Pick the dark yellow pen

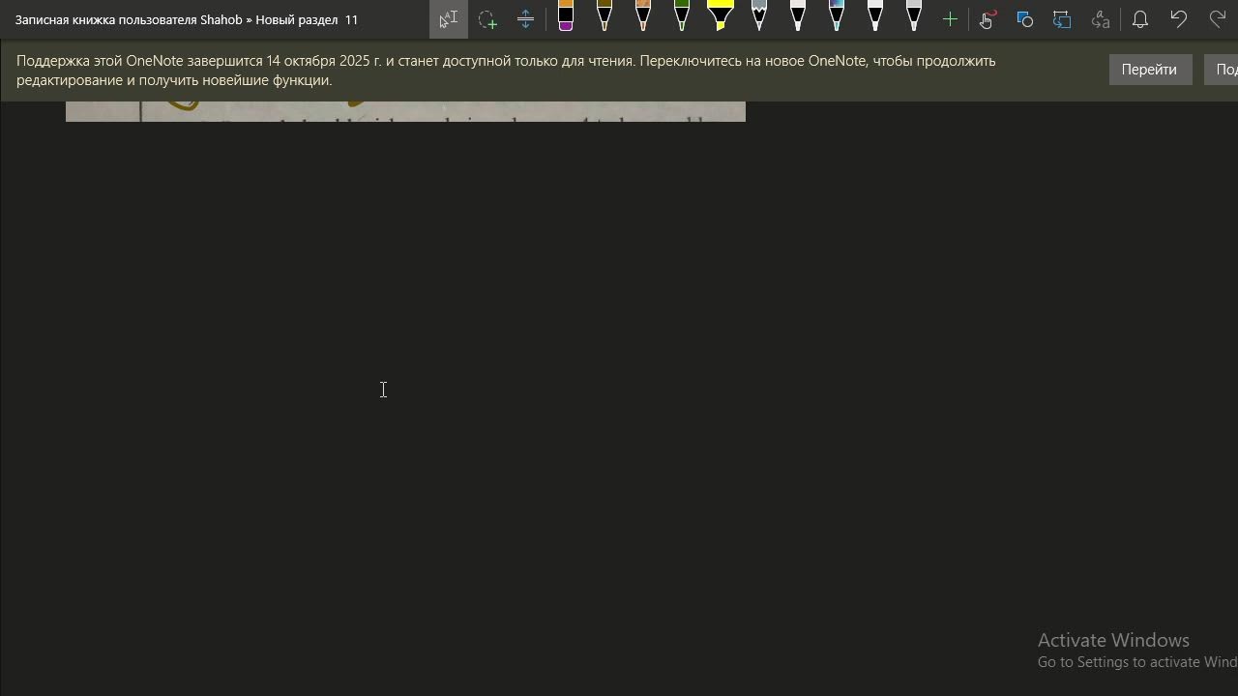(x=604, y=16)
